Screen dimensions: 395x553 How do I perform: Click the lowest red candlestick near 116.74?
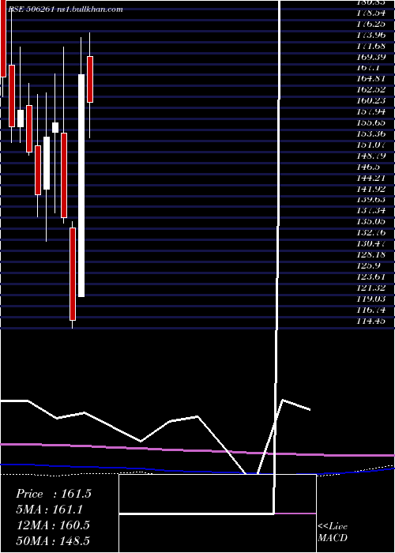(73, 274)
